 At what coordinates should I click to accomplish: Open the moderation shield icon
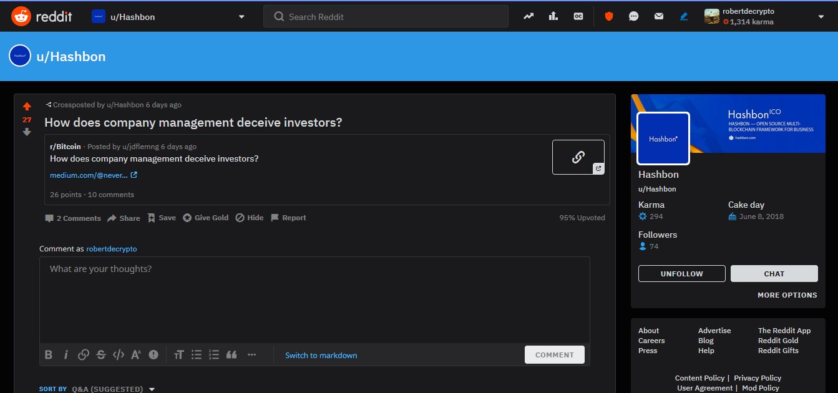coord(609,16)
